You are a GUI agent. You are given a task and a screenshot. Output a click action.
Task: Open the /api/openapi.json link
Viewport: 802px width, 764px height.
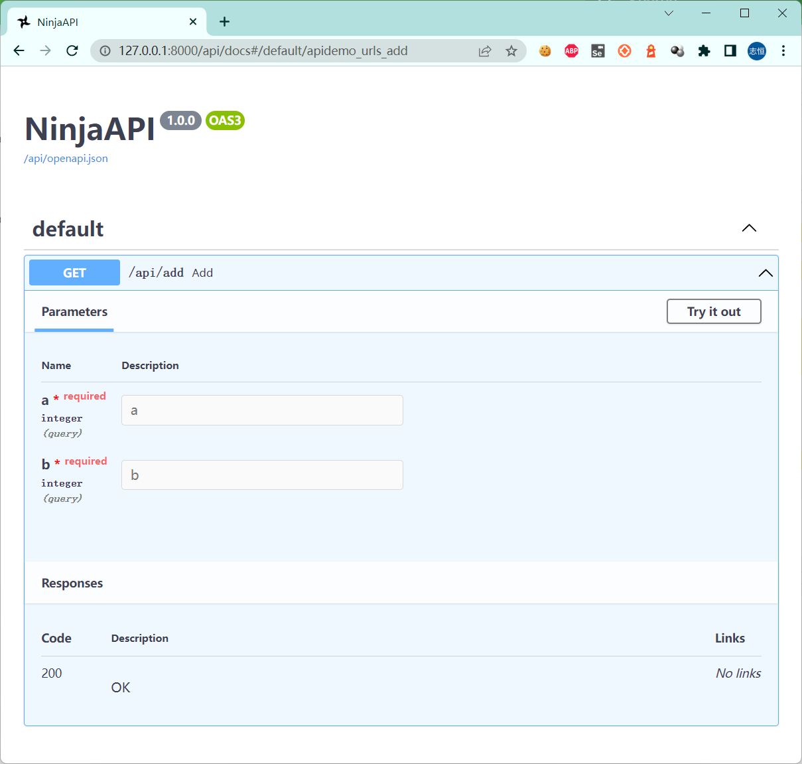(x=66, y=158)
